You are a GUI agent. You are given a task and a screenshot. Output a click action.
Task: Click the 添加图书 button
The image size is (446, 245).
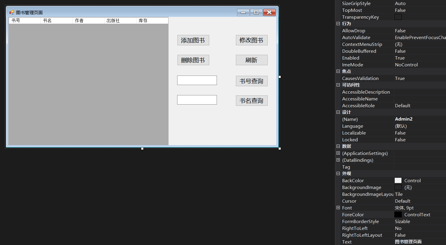pyautogui.click(x=193, y=40)
